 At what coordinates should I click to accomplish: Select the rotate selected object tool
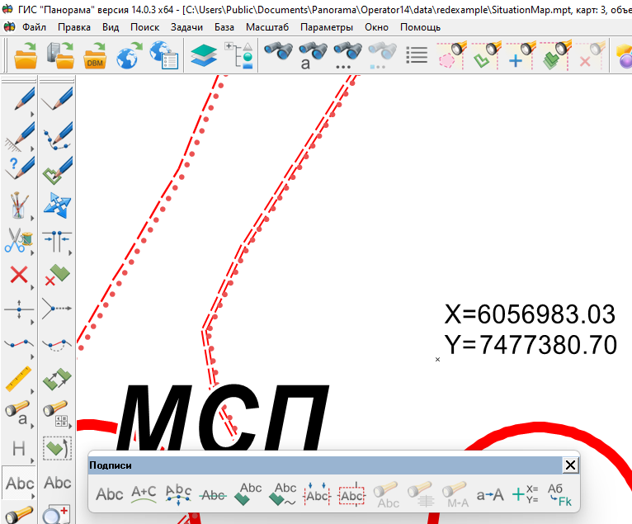[57, 448]
